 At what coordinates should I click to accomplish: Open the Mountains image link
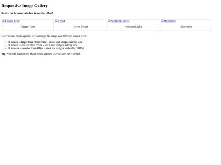click(168, 21)
